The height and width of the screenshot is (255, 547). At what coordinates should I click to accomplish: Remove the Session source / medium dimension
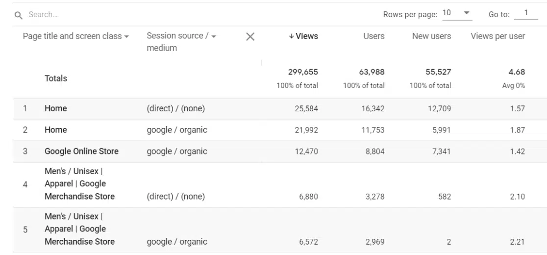tap(250, 37)
